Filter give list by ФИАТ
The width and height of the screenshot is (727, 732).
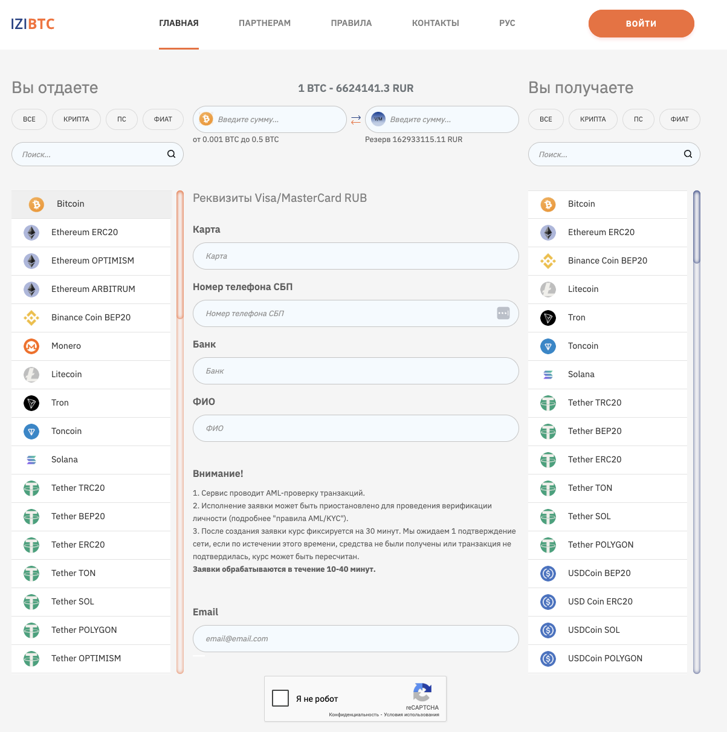[163, 119]
